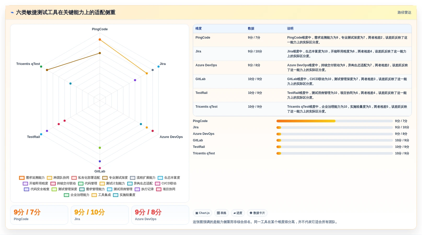Select the Azure DevOps table row
Viewport: 422px width, 235px height.
[302, 68]
